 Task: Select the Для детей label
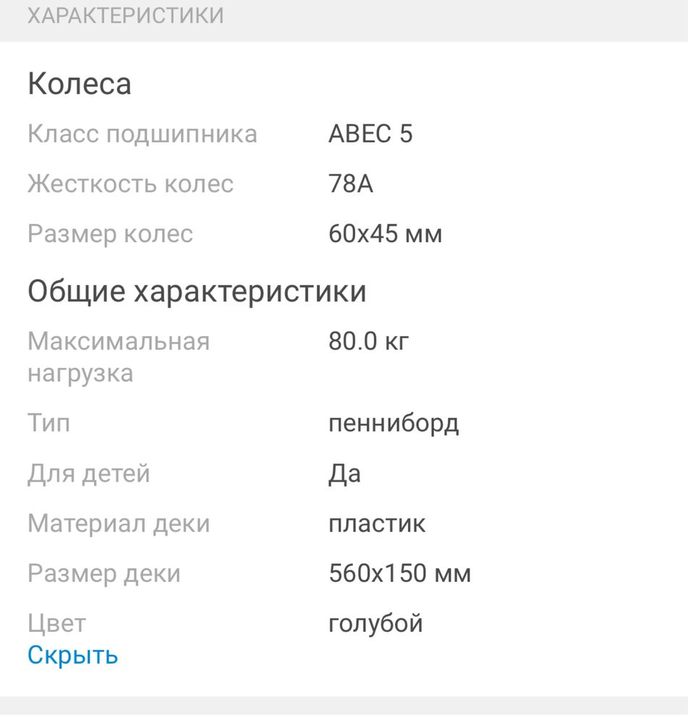(x=88, y=474)
